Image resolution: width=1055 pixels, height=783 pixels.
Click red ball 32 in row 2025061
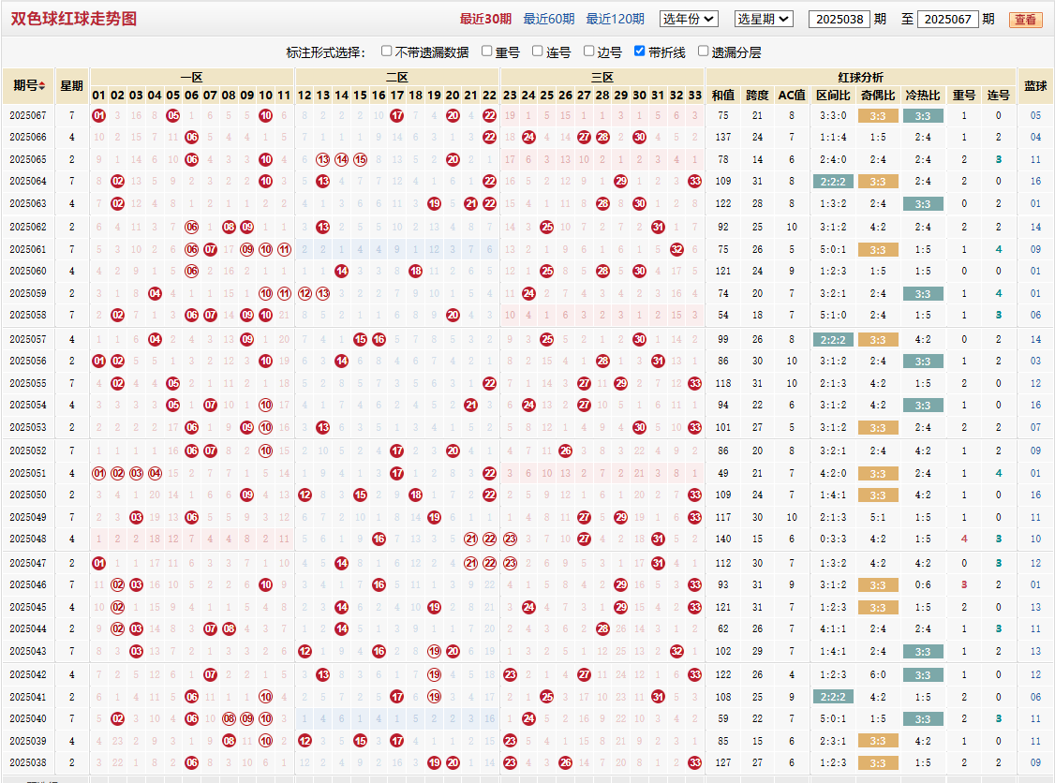[x=676, y=249]
